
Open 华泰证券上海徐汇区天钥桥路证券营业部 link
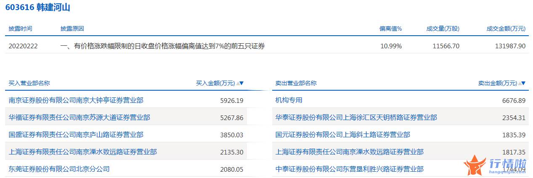pyautogui.click(x=356, y=118)
